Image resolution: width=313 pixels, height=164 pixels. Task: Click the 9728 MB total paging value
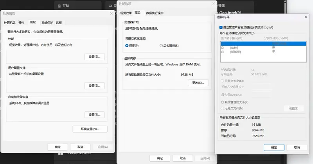point(187,75)
